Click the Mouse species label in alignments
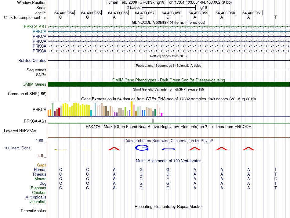This screenshot has height=218, width=290. coord(40,179)
